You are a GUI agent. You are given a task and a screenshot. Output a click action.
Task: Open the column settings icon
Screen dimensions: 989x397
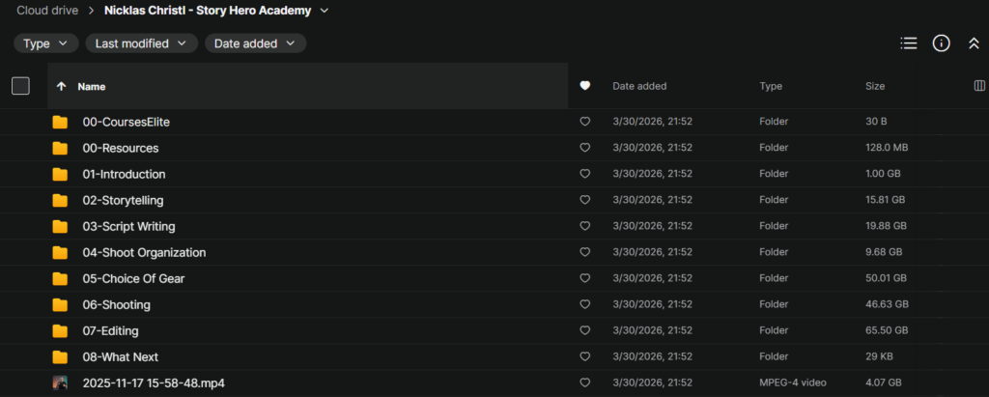tap(980, 86)
